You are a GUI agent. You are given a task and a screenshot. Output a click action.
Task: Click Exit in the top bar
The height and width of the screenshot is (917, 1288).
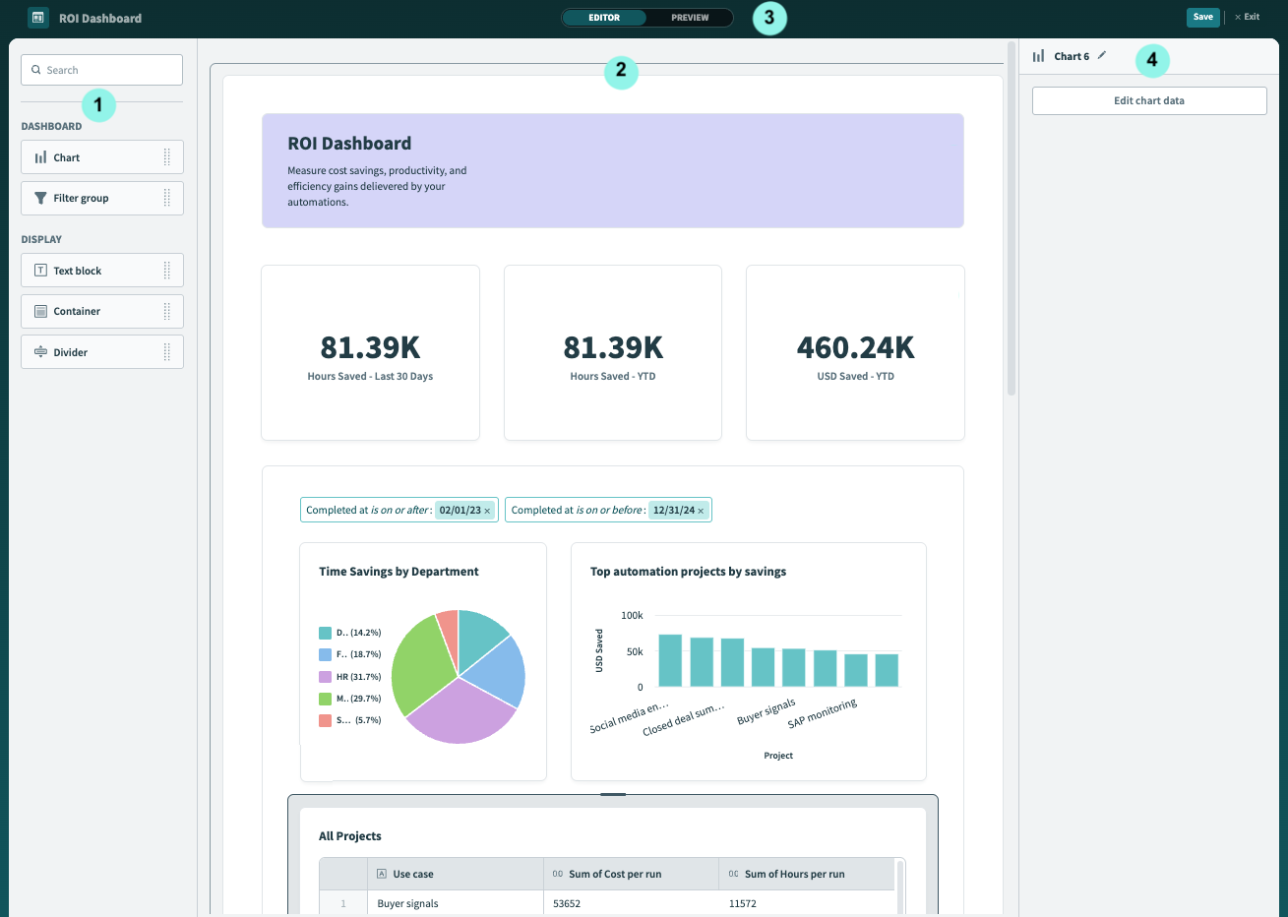pyautogui.click(x=1249, y=17)
